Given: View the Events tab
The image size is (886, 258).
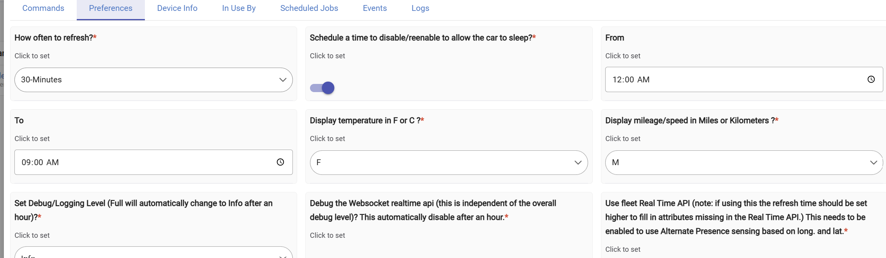Looking at the screenshot, I should 375,8.
